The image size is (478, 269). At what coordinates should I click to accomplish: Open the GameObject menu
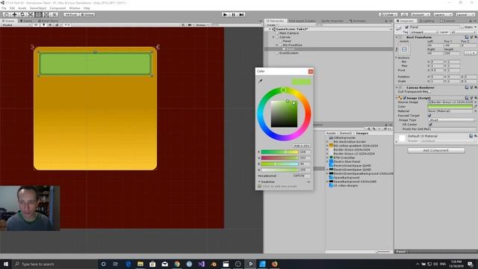pyautogui.click(x=38, y=8)
